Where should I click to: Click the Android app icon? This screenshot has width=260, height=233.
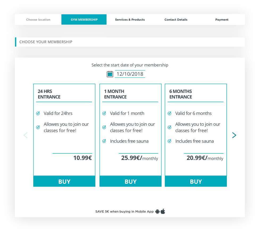tap(157, 212)
